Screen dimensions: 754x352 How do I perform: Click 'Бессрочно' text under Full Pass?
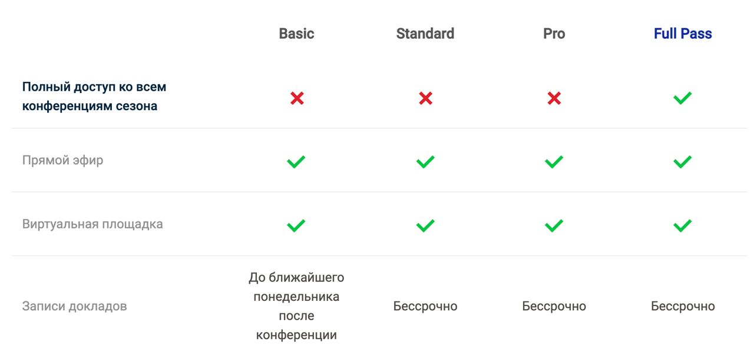point(683,306)
